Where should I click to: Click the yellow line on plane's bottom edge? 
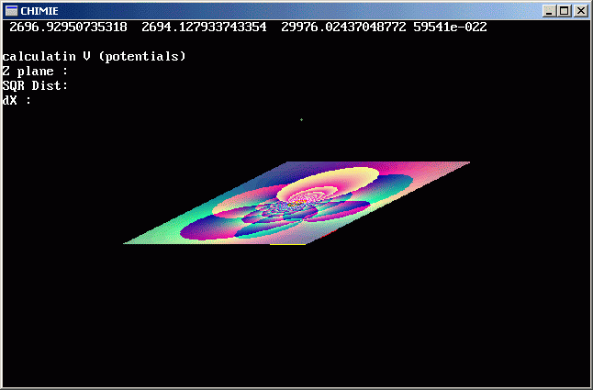point(287,244)
